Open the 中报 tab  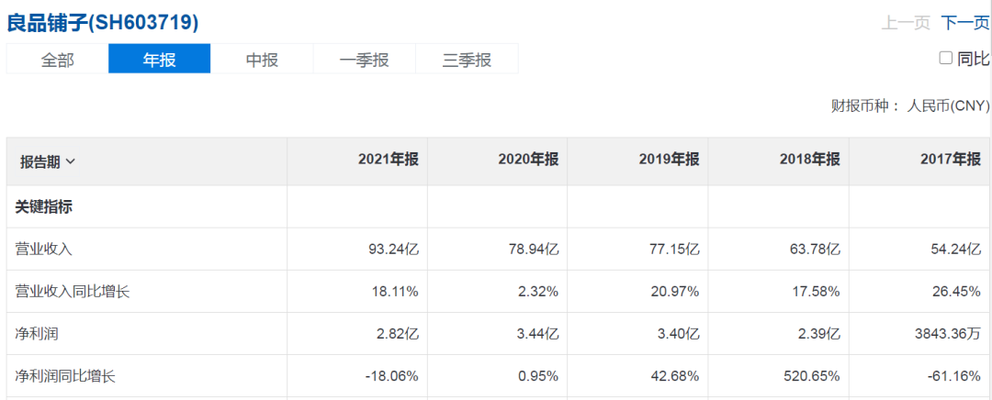coord(262,59)
